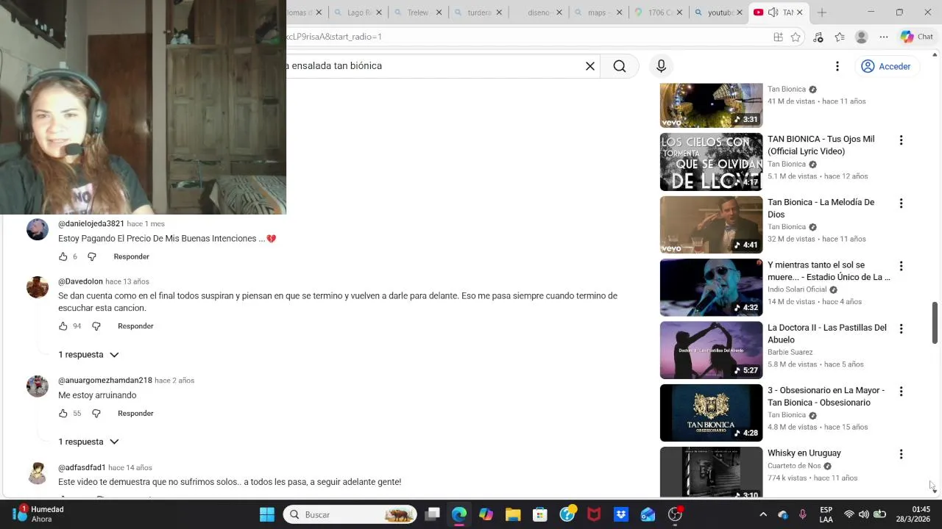This screenshot has width=942, height=529.
Task: Open the La Melodía De Dios video title
Action: pos(821,208)
